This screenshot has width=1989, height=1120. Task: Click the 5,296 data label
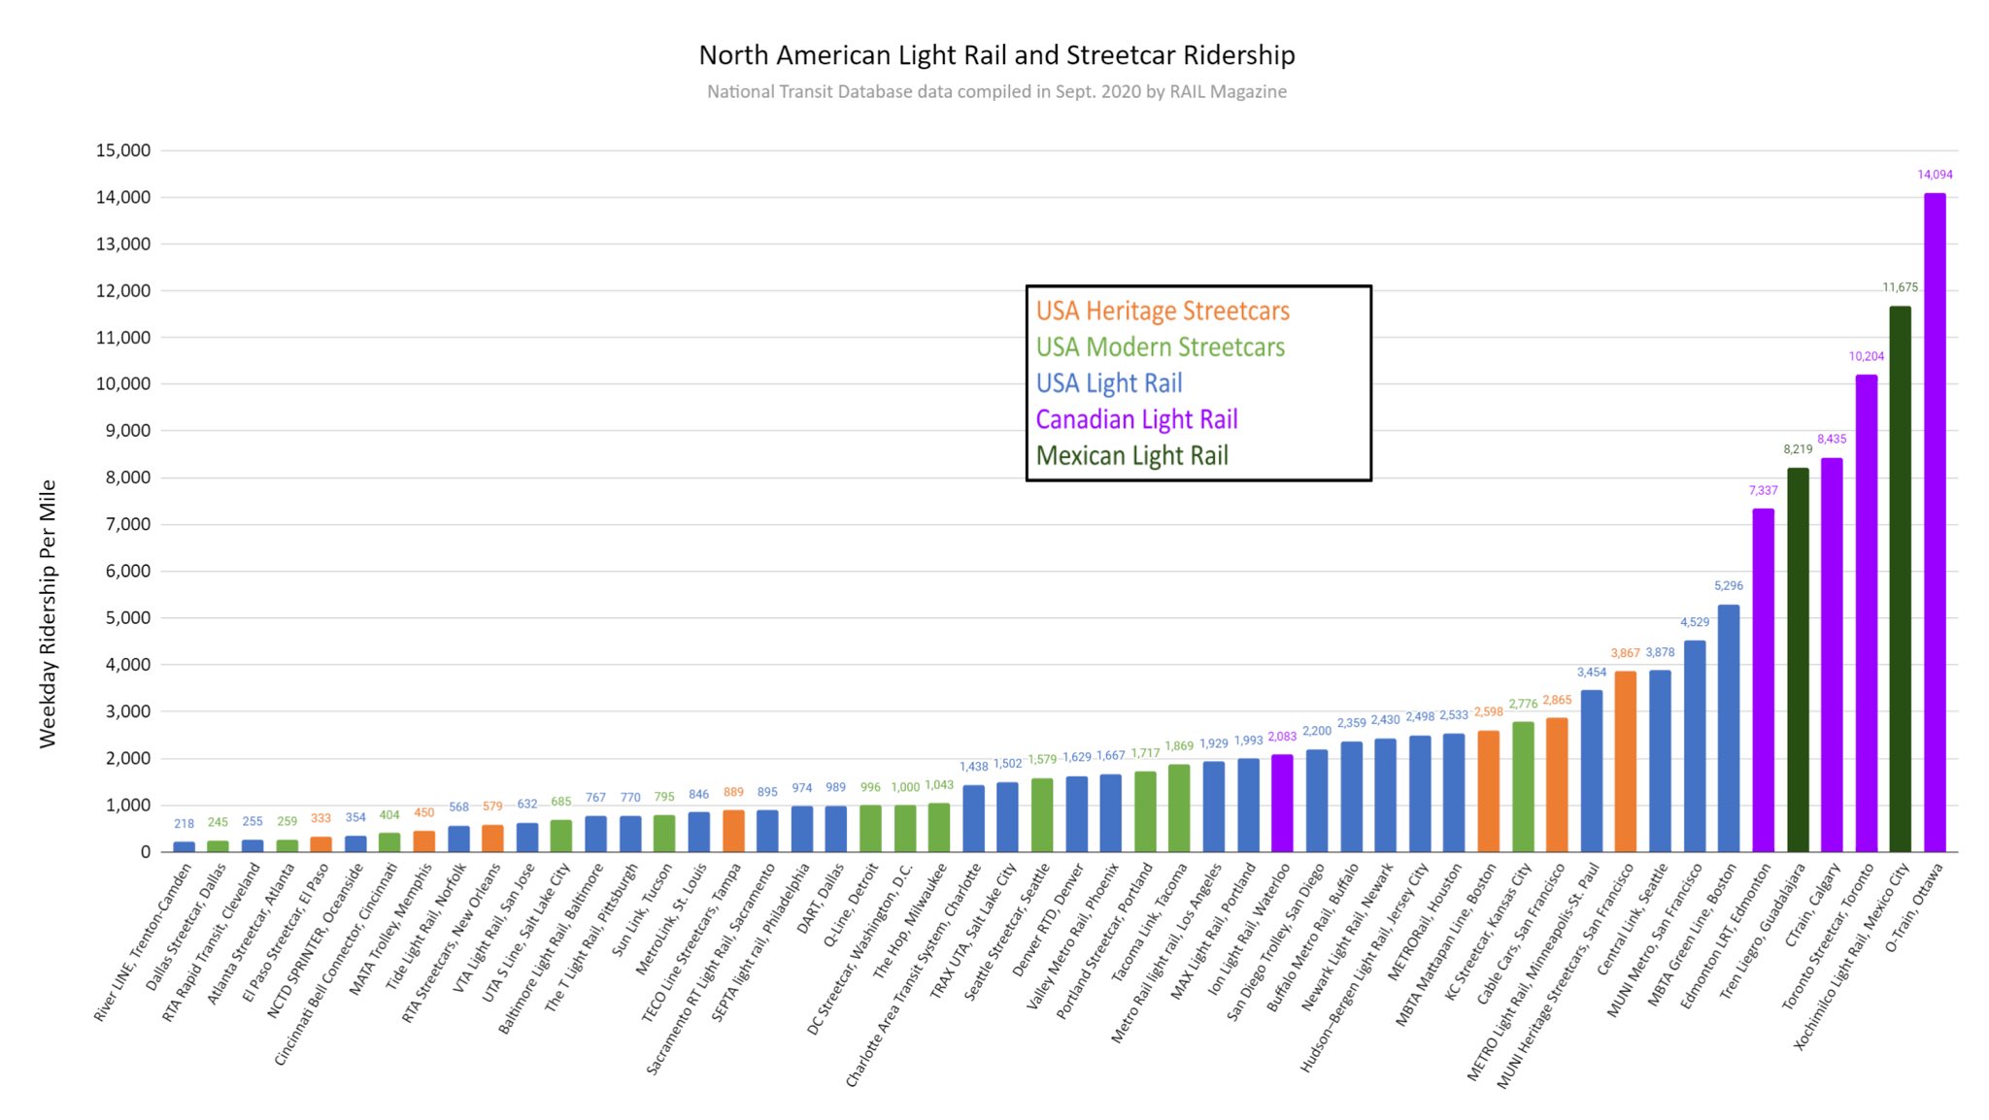point(1728,586)
